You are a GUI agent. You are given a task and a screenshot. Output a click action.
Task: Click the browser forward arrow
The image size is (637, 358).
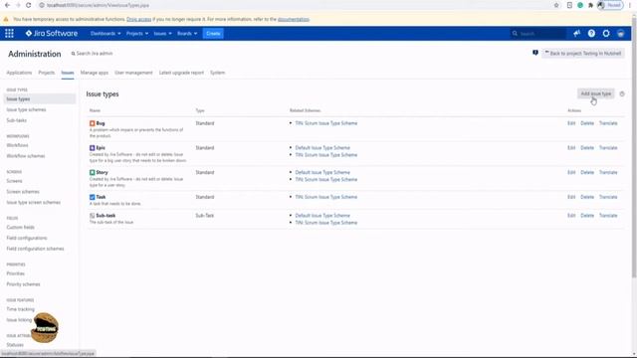(18, 5)
